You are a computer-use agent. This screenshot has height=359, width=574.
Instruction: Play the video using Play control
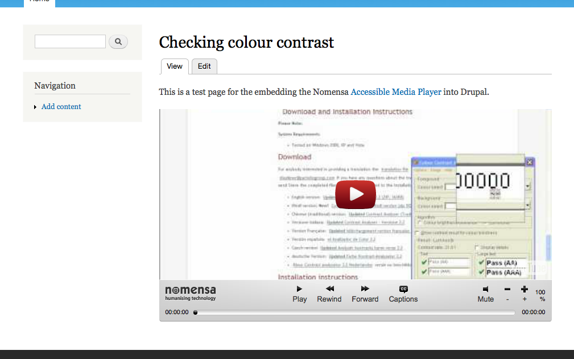tap(299, 294)
